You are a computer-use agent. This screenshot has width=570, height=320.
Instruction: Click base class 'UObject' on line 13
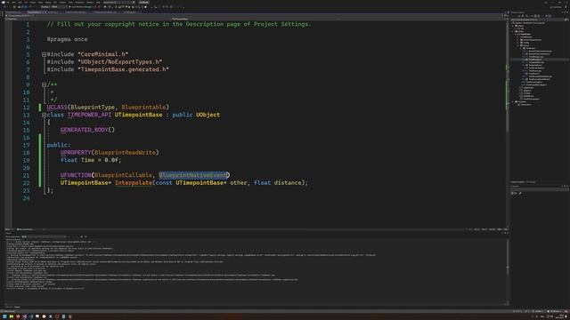[x=208, y=115]
